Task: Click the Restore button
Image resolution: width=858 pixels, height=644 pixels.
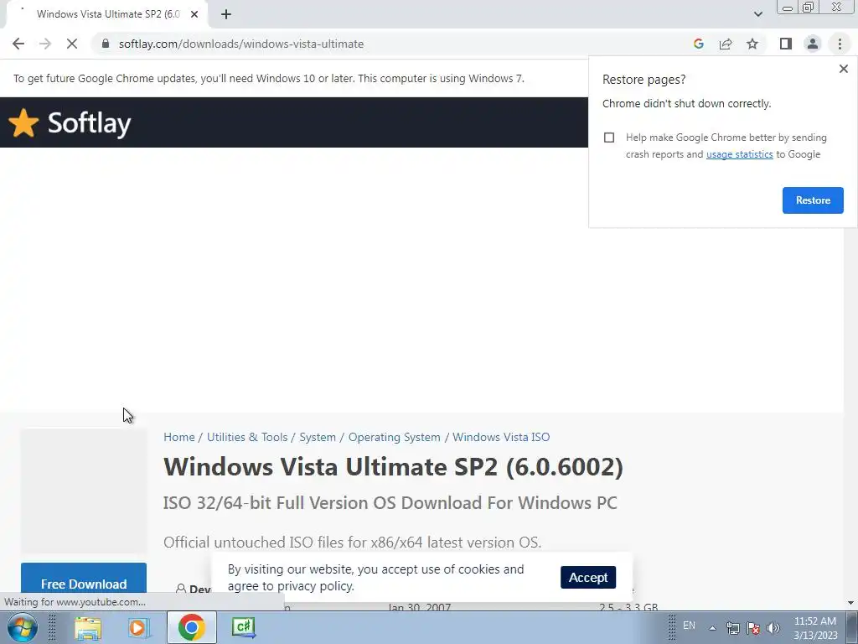Action: tap(813, 200)
